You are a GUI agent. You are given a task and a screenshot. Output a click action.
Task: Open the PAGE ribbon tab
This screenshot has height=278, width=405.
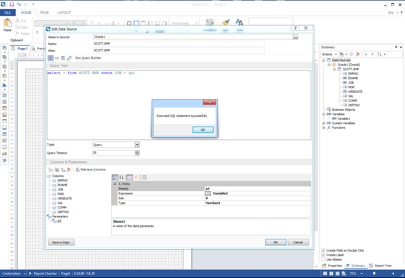pos(44,13)
